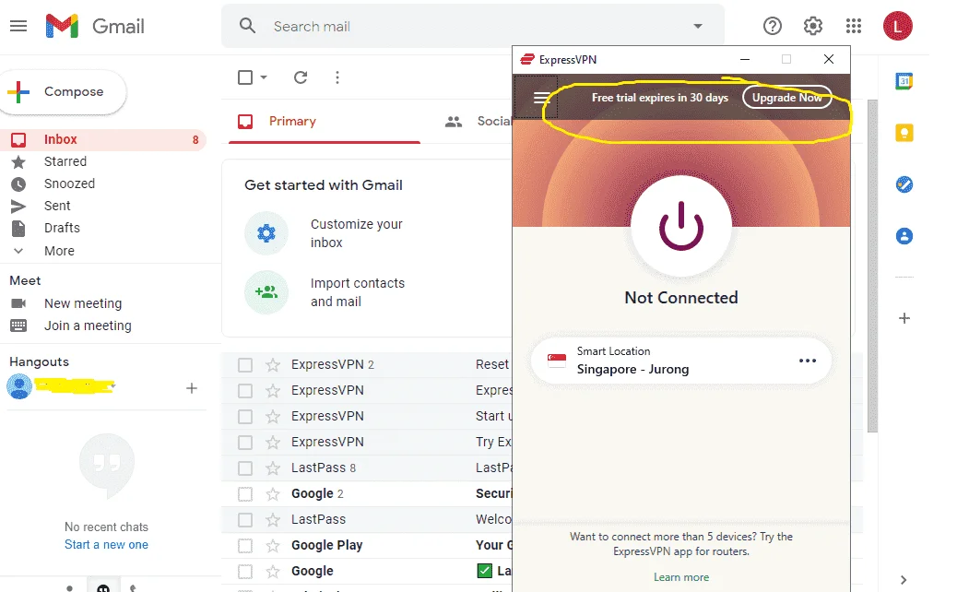Viewport: 957px width, 592px height.
Task: Open the More options three-dot menu
Action: click(x=337, y=77)
